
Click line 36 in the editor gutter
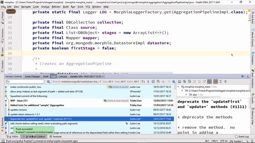(x=10, y=53)
